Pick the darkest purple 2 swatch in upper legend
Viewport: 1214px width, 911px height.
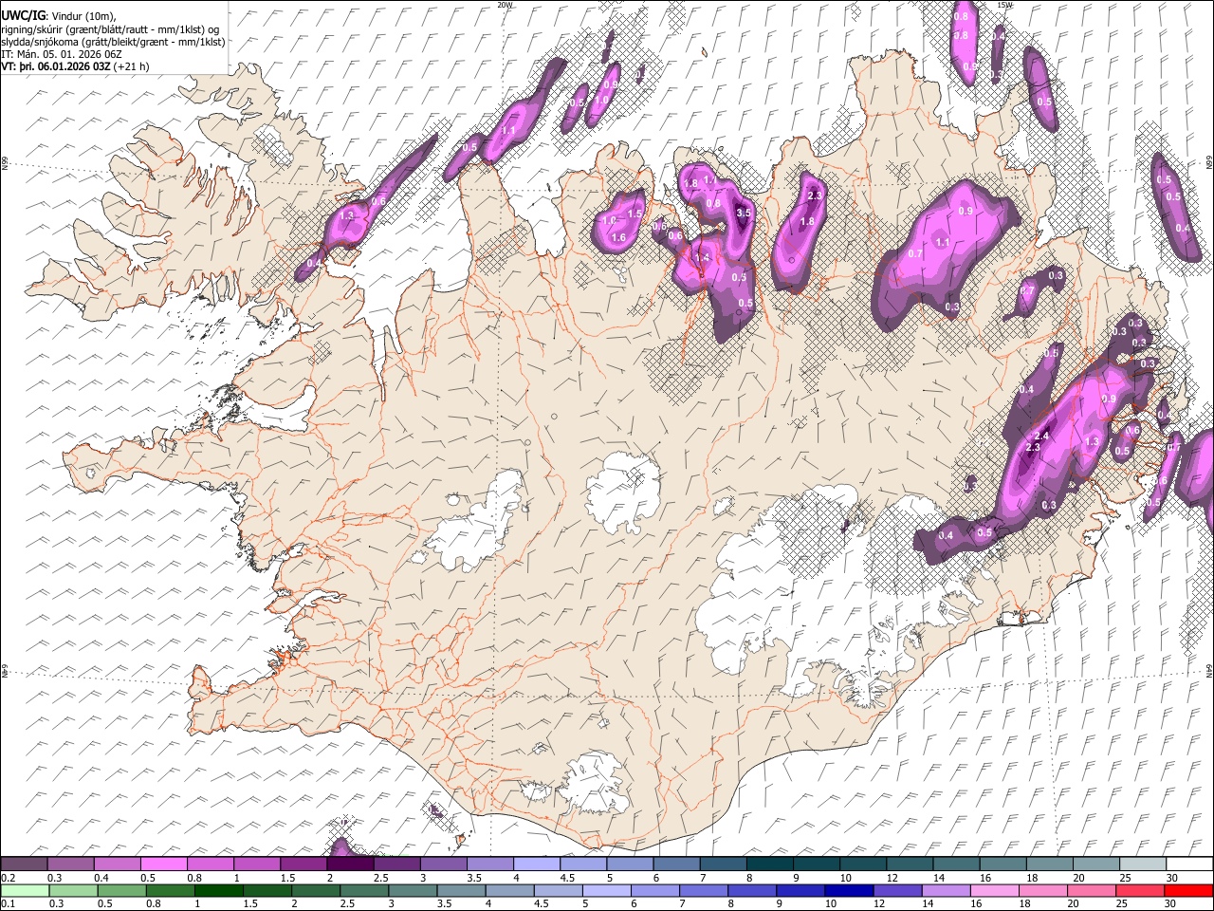[x=351, y=865]
